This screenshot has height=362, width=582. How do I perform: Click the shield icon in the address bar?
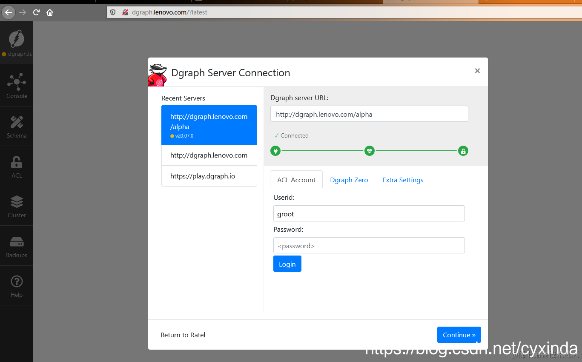point(113,12)
